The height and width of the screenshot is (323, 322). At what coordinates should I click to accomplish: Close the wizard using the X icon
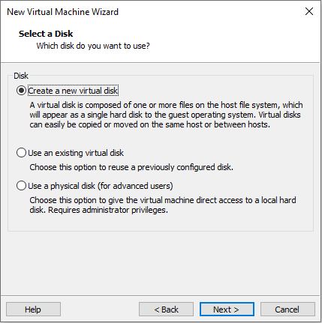coord(309,11)
